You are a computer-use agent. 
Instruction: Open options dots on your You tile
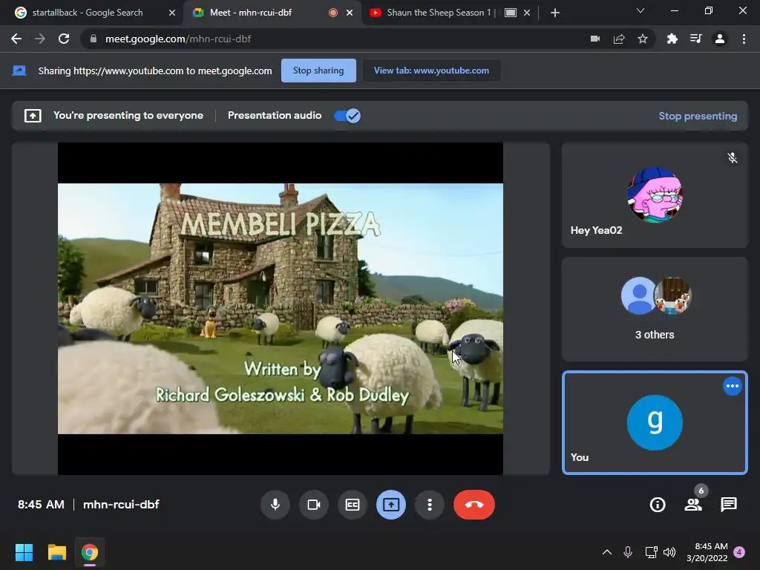coord(732,386)
